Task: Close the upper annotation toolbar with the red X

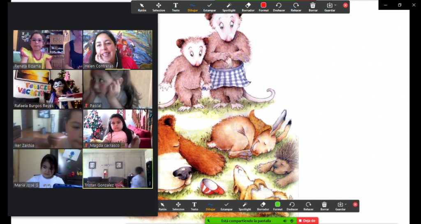Action: 345,5
